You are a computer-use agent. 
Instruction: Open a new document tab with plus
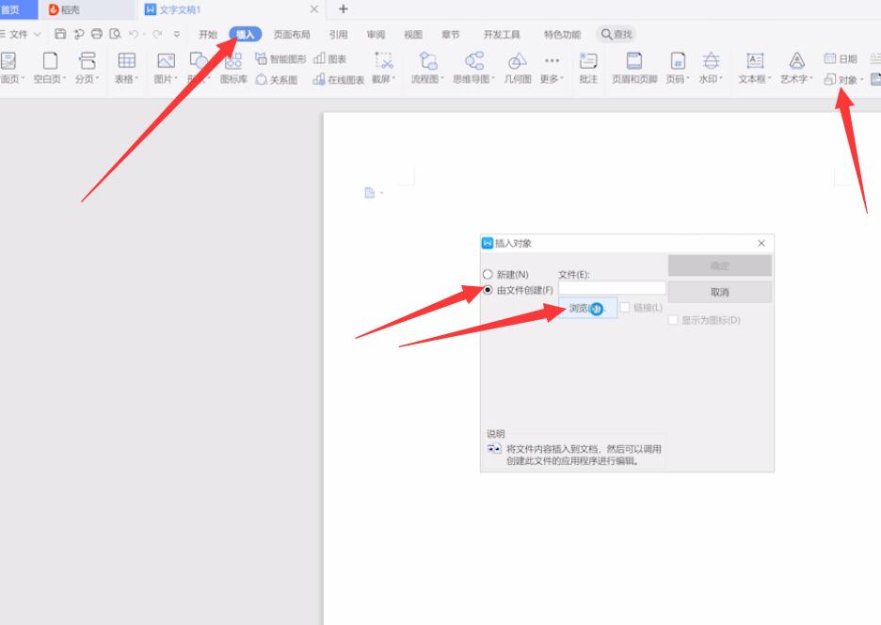click(x=344, y=9)
